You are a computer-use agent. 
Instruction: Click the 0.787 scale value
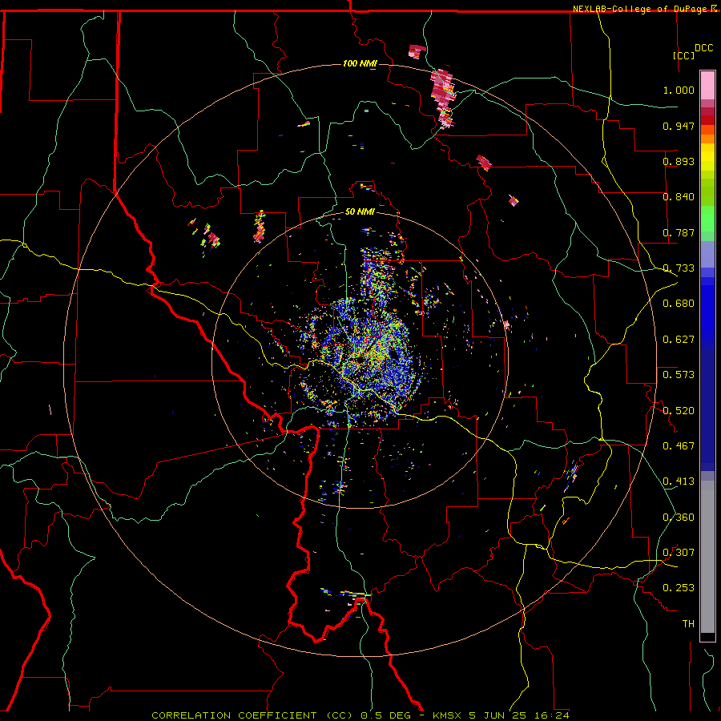679,232
